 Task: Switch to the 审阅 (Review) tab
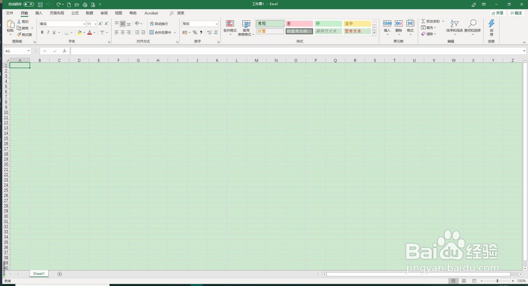(104, 13)
